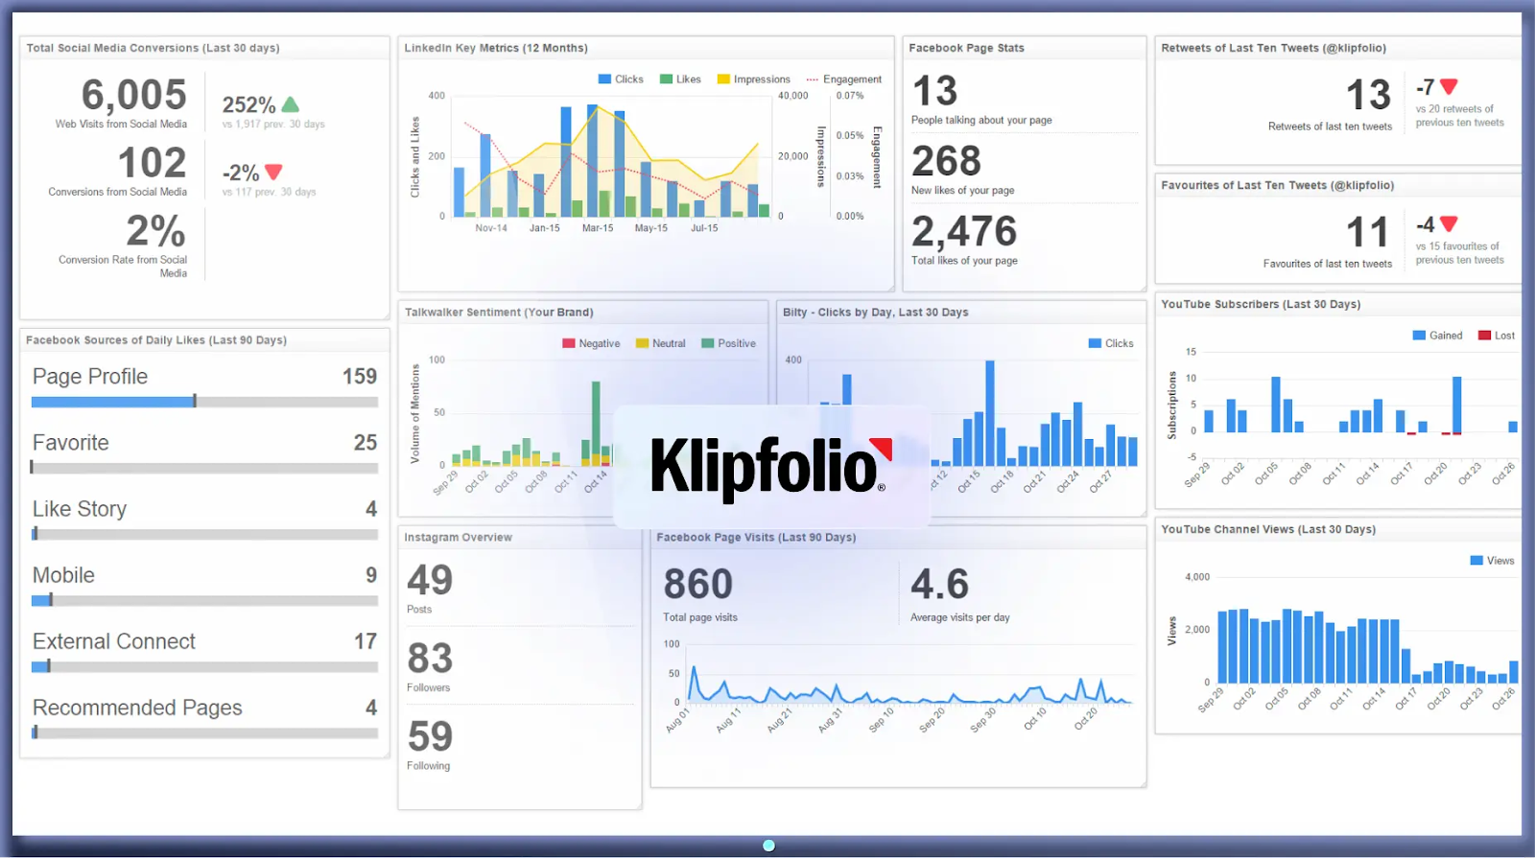Click the vs 20 retweets comparison text
Screen dimensions: 1535x858
tap(1459, 116)
